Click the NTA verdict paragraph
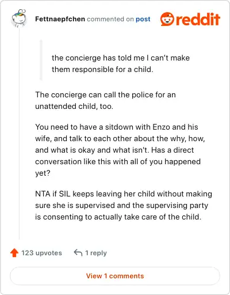Screen dimensions: 230x295 124,205
